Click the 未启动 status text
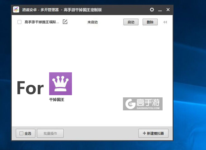Image resolution: width=206 pixels, height=150 pixels. pyautogui.click(x=93, y=22)
